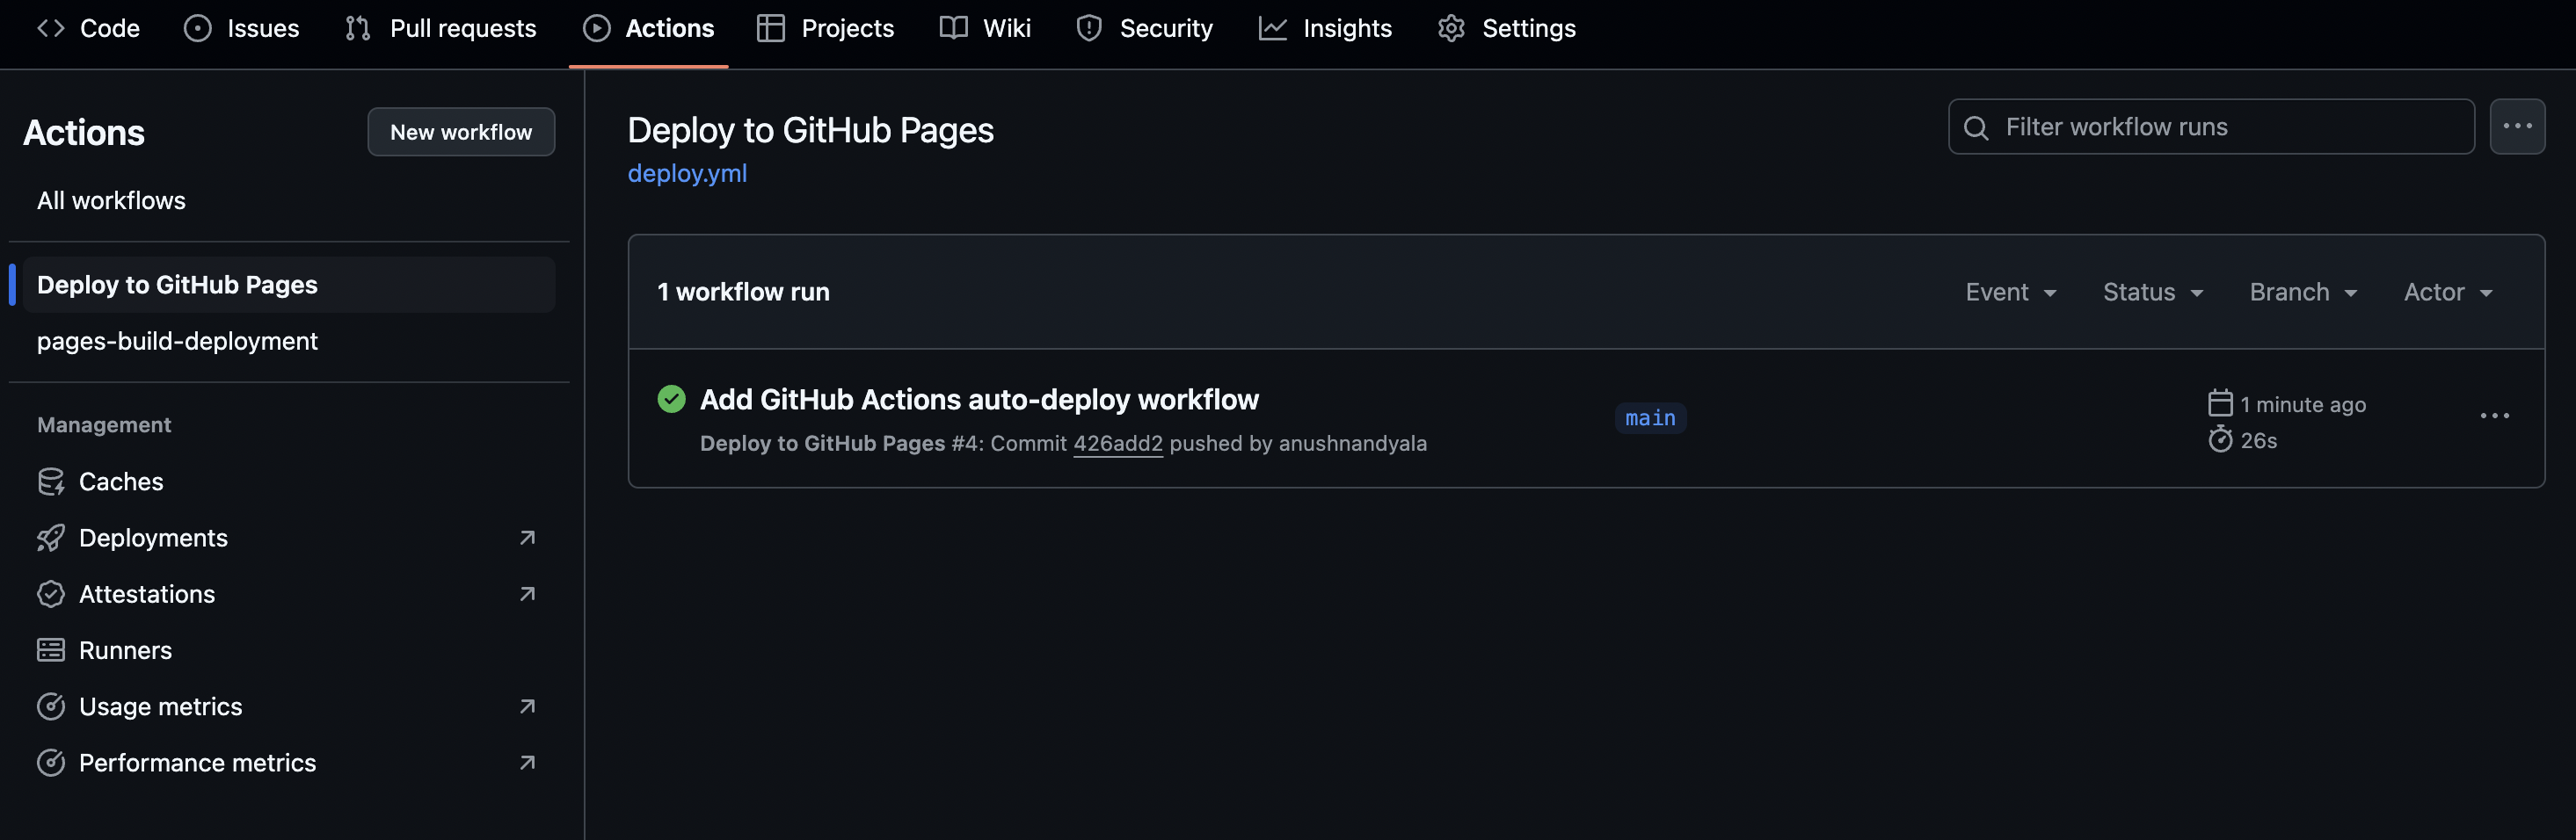Click external arrow beside Attestations
2576x840 pixels.
pos(528,594)
